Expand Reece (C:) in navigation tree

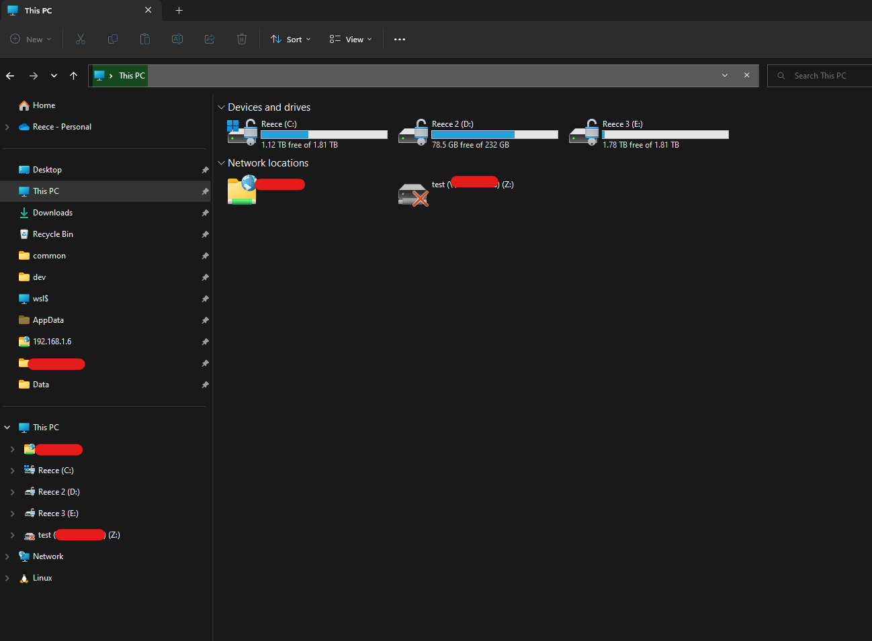[x=13, y=471]
